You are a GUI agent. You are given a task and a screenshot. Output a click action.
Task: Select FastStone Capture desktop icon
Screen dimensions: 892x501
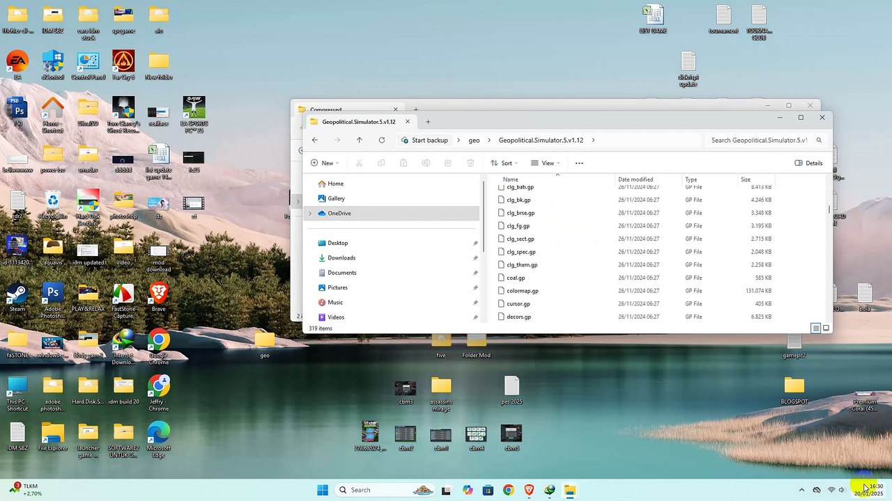[x=123, y=301]
